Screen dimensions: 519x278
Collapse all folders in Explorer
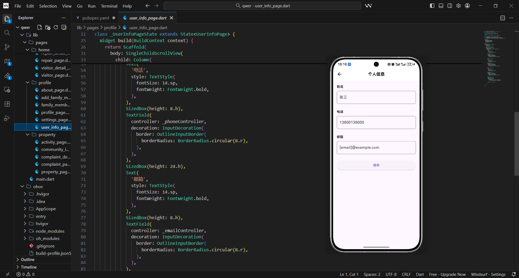pyautogui.click(x=64, y=27)
